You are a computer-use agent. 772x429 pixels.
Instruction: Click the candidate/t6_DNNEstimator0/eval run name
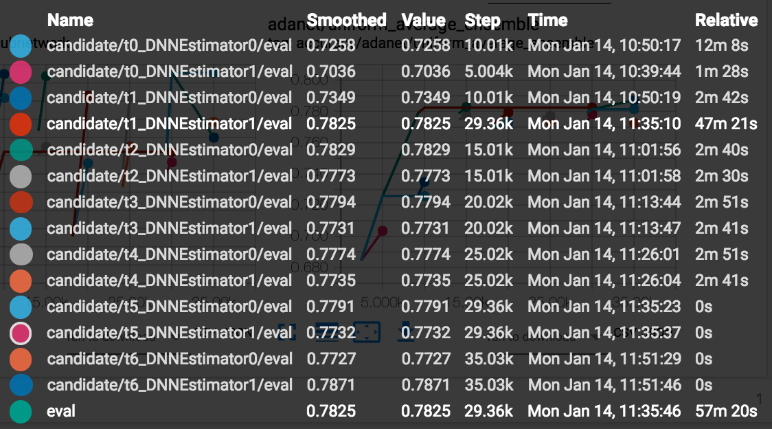170,359
